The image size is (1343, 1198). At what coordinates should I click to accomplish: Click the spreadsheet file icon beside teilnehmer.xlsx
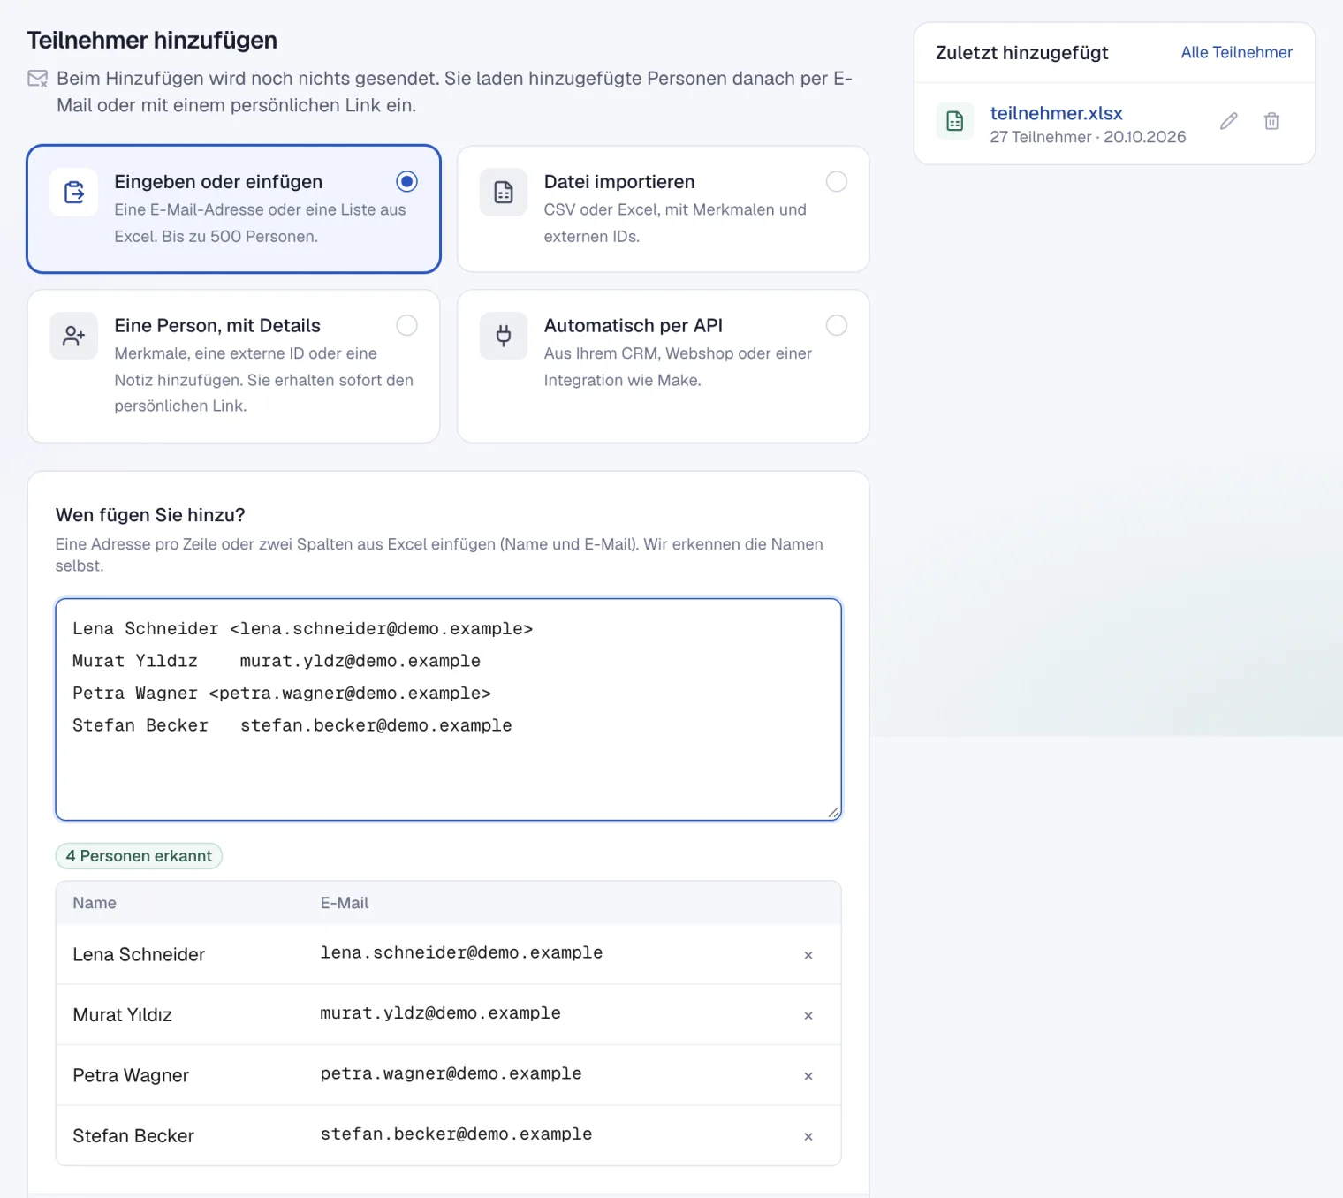955,121
